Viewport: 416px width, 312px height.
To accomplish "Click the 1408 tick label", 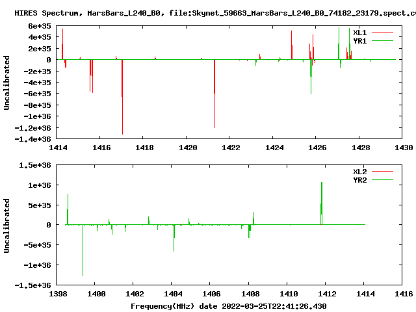I will coord(250,294).
